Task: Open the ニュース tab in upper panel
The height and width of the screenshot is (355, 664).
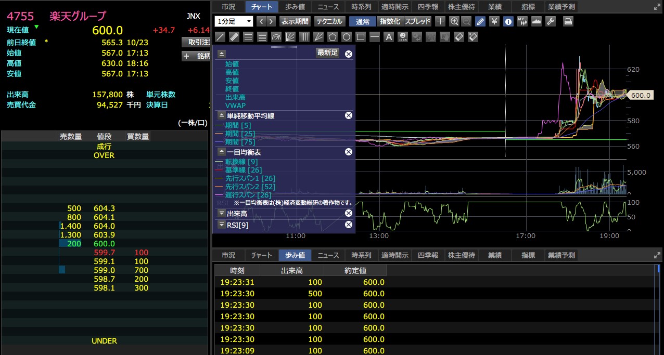Action: click(328, 7)
